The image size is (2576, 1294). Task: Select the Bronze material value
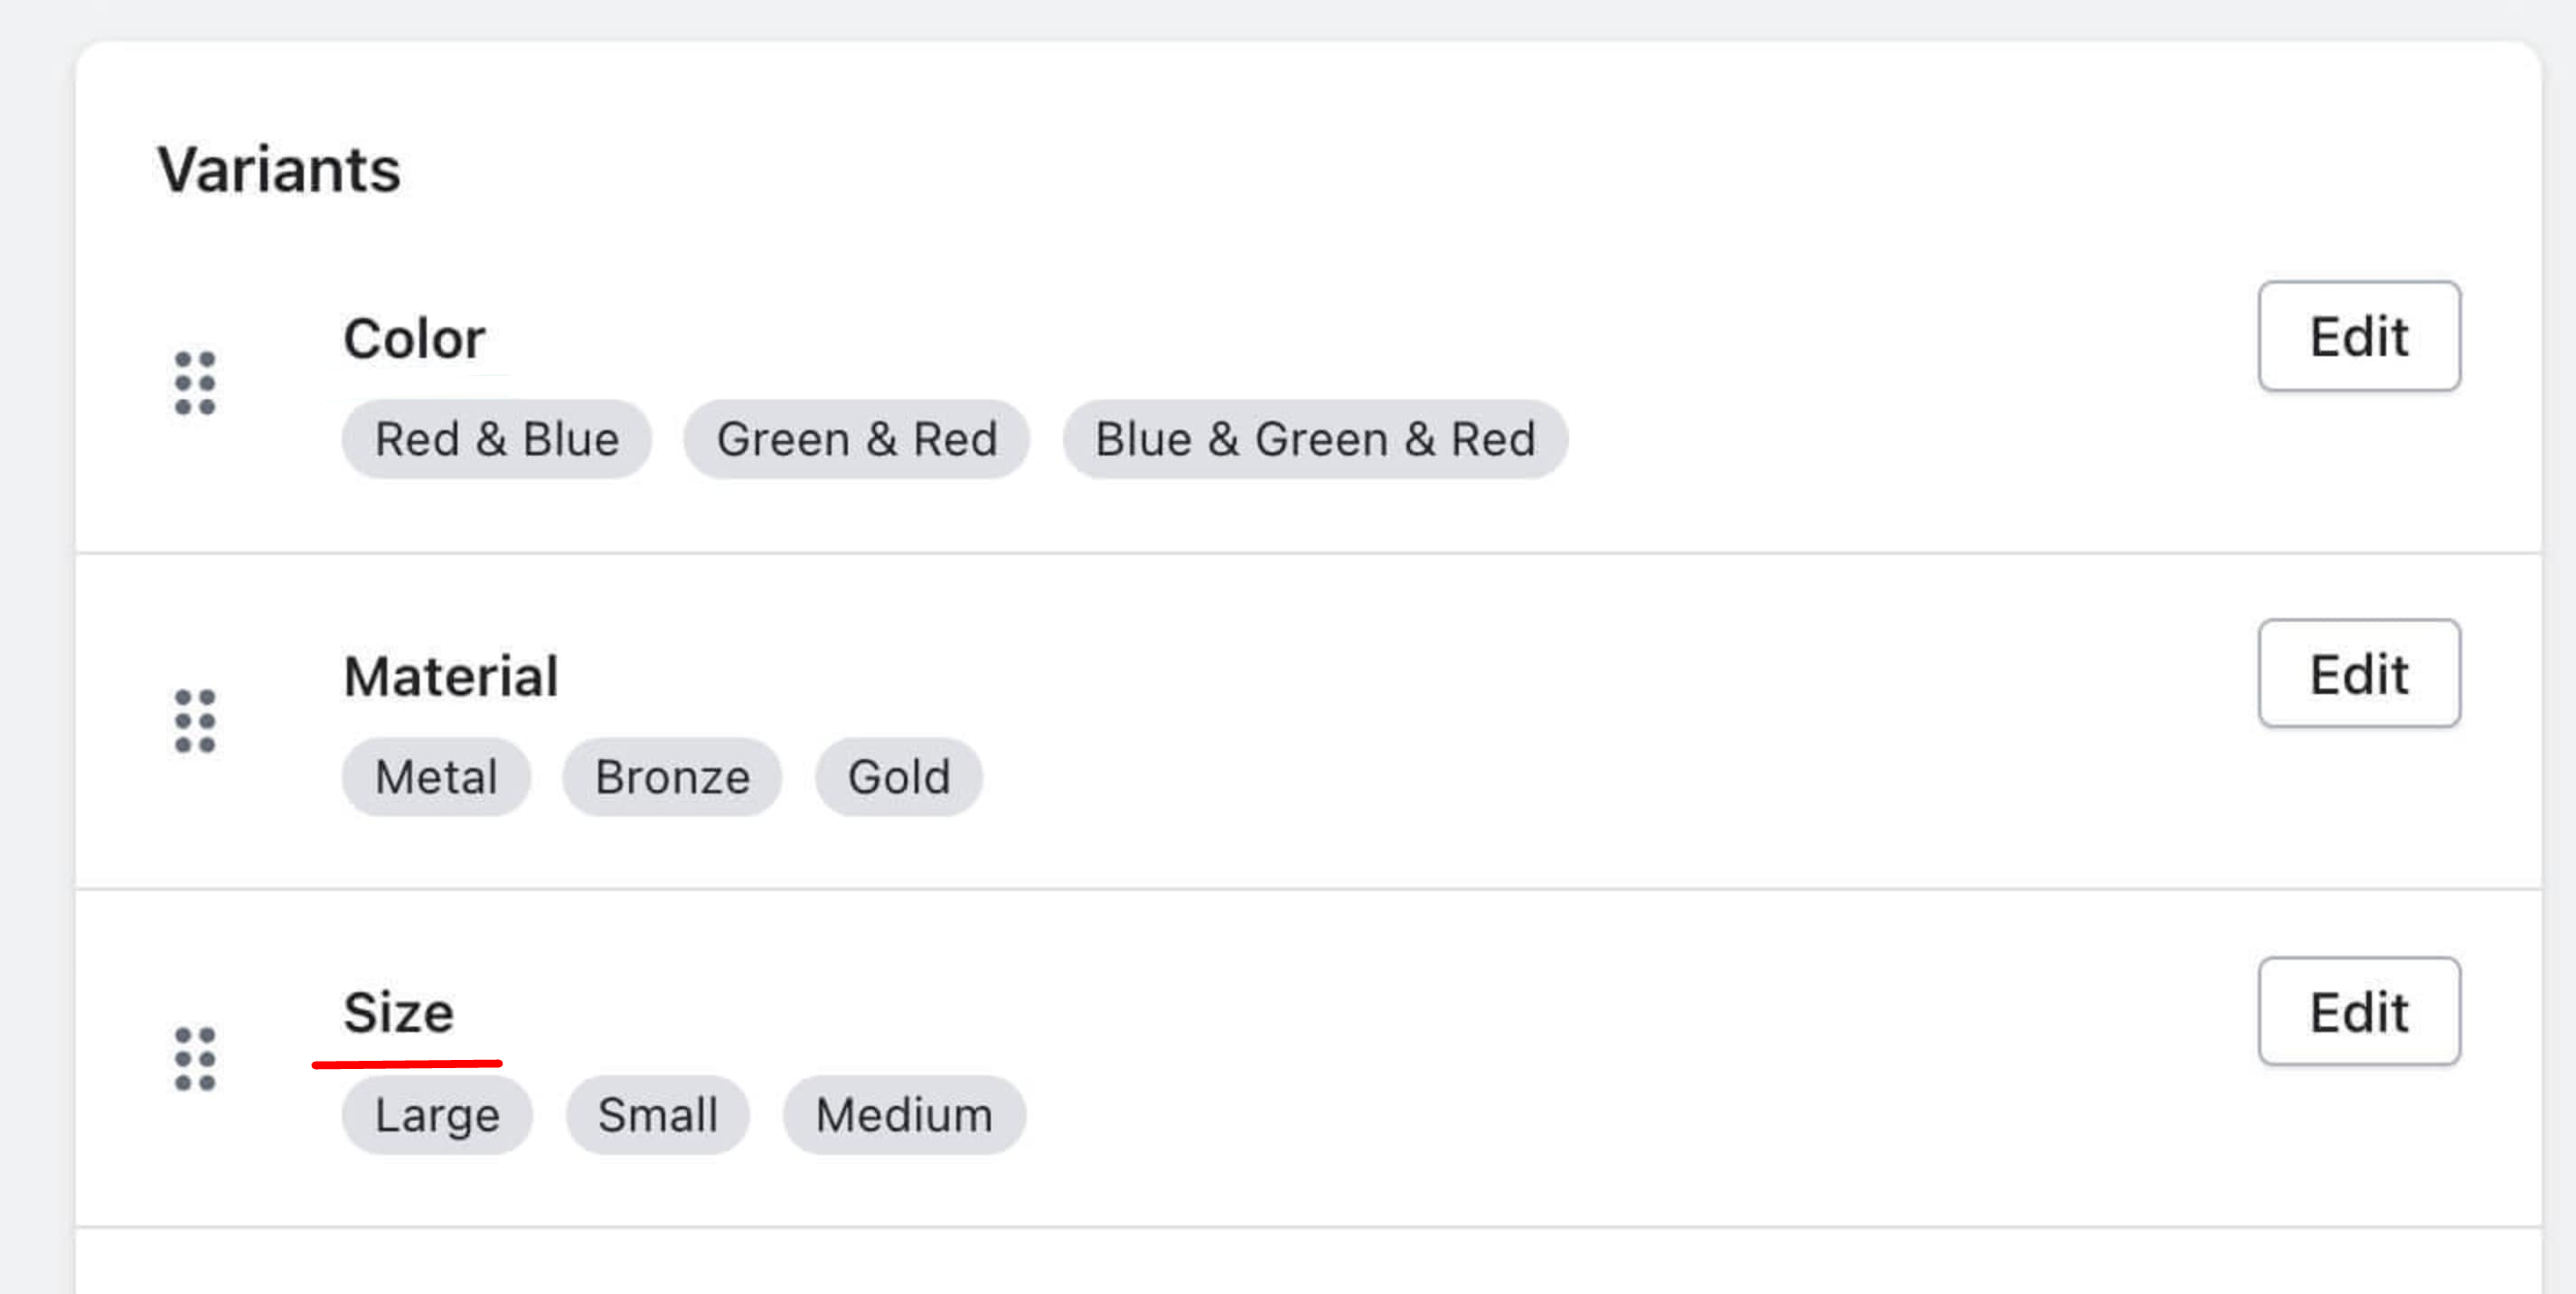pyautogui.click(x=671, y=776)
